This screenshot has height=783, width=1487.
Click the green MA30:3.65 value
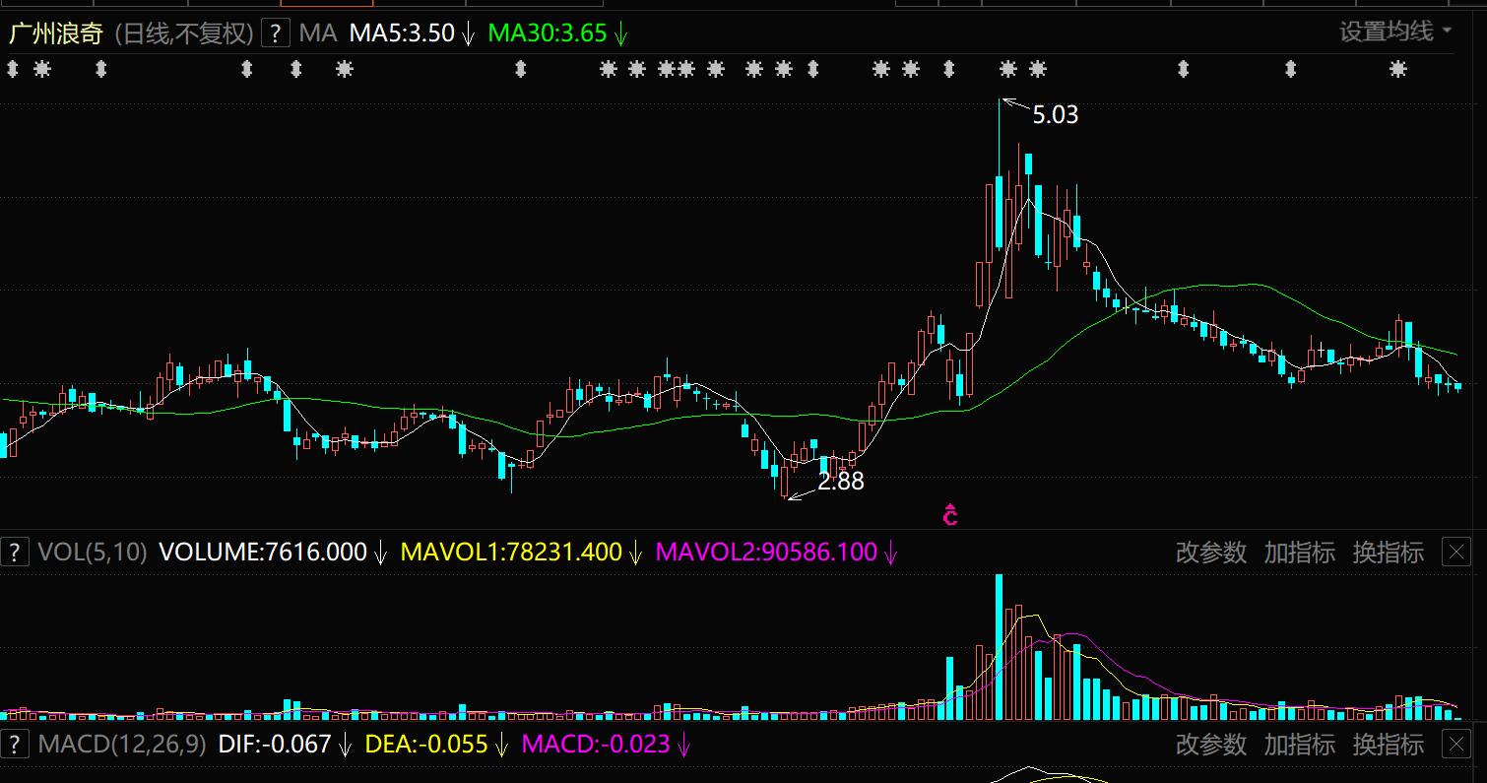pos(548,33)
